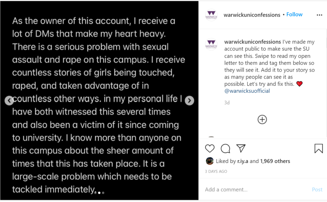327x202 pixels.
Task: Open @warwicksuofficial mention link
Action: pyautogui.click(x=247, y=91)
